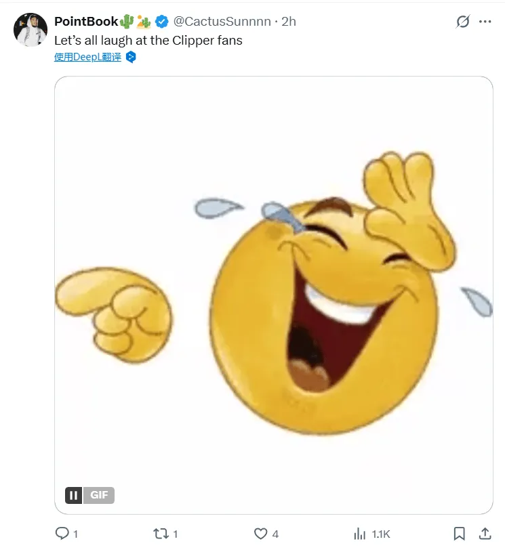Click the views bar chart icon
The image size is (505, 552).
(360, 534)
